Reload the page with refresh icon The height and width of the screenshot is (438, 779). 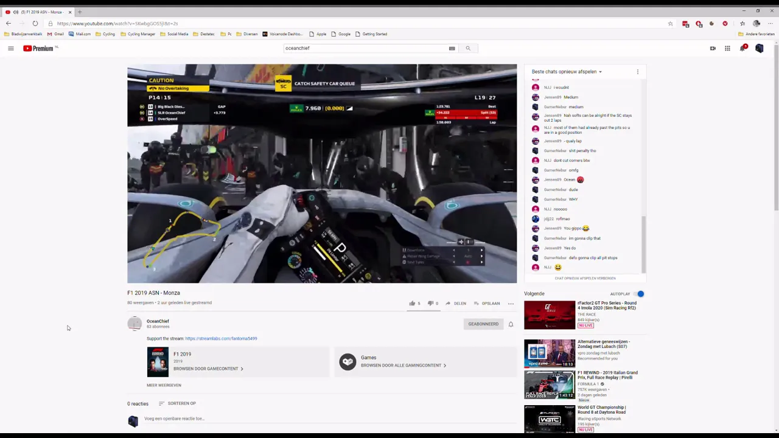pyautogui.click(x=35, y=23)
